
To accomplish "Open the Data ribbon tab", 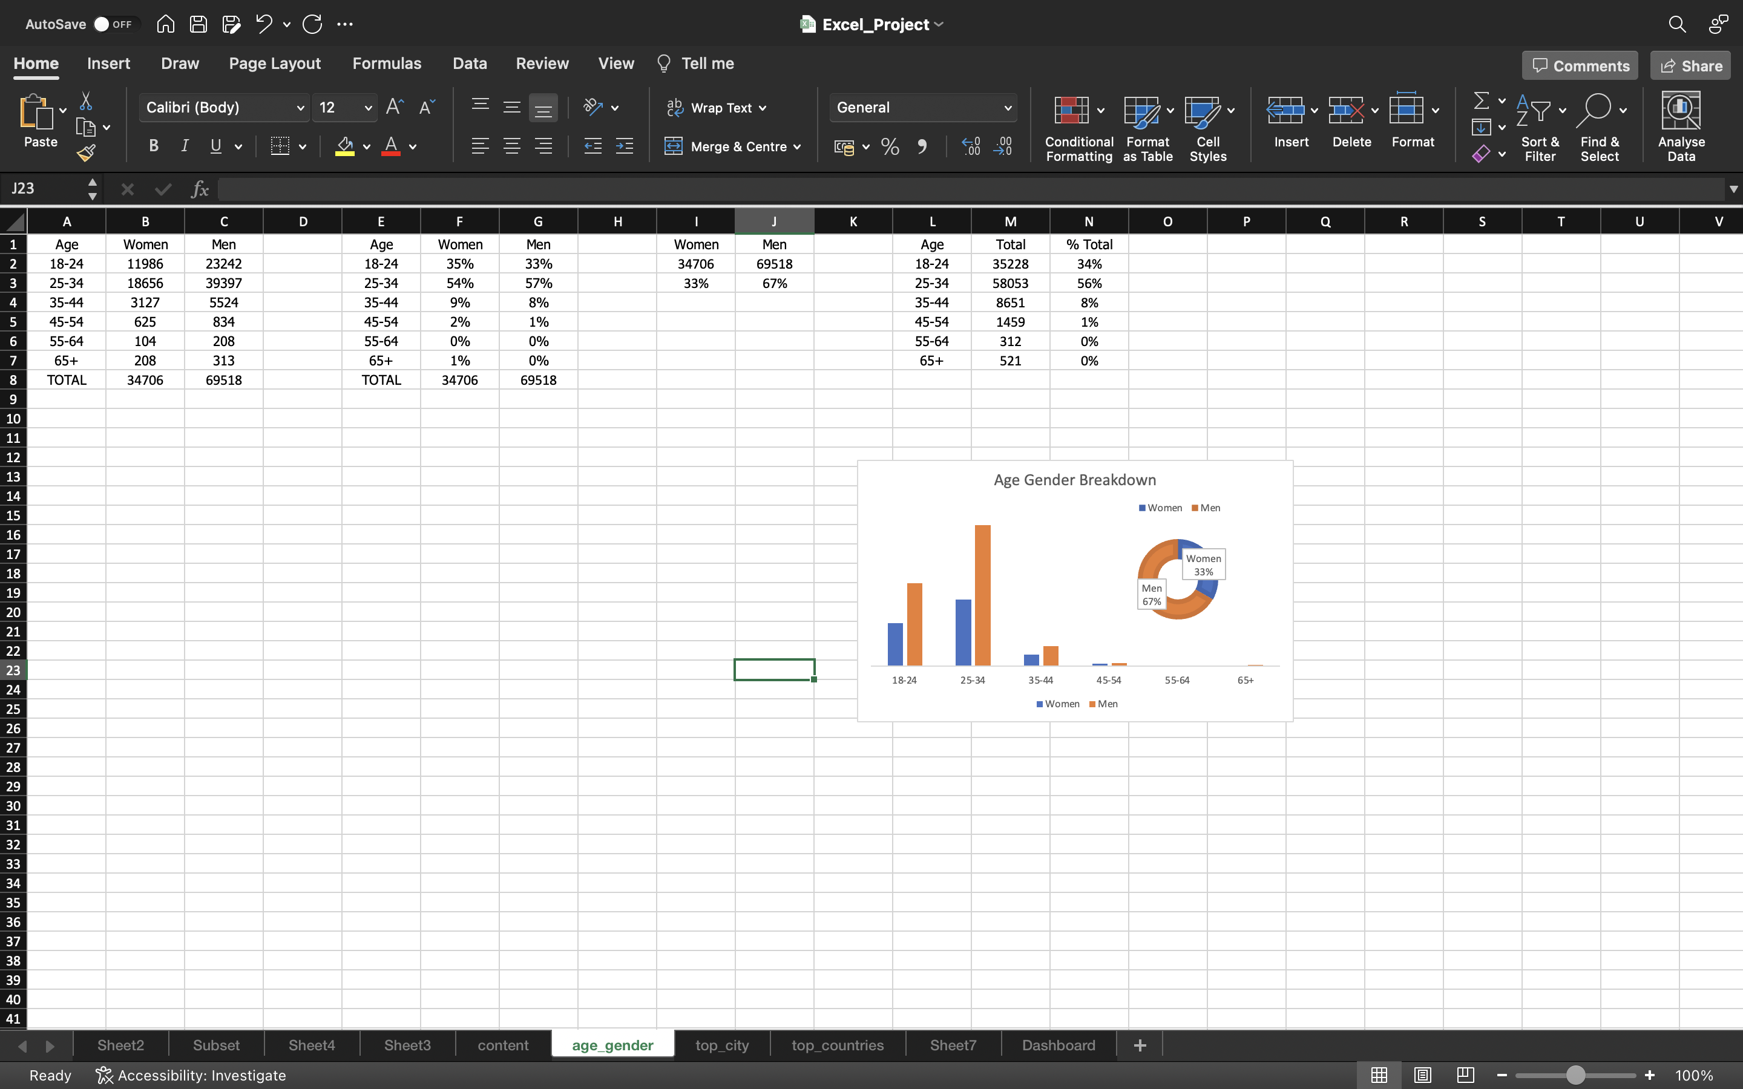I will (x=470, y=64).
